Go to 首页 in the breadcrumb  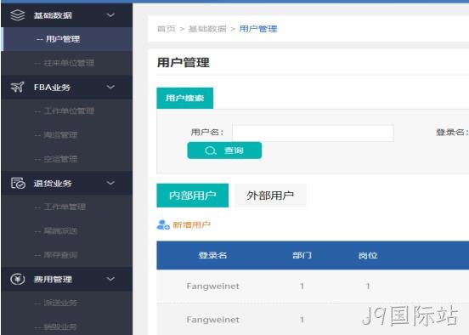(x=167, y=29)
